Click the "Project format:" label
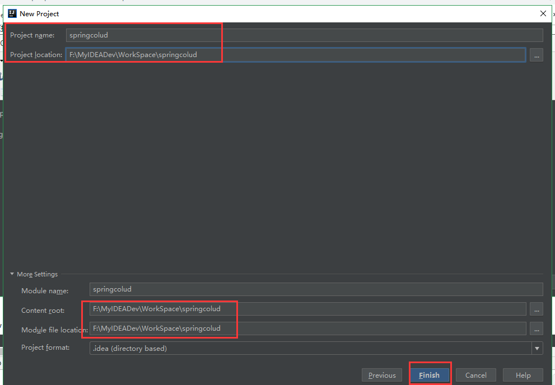The image size is (555, 385). click(x=45, y=348)
